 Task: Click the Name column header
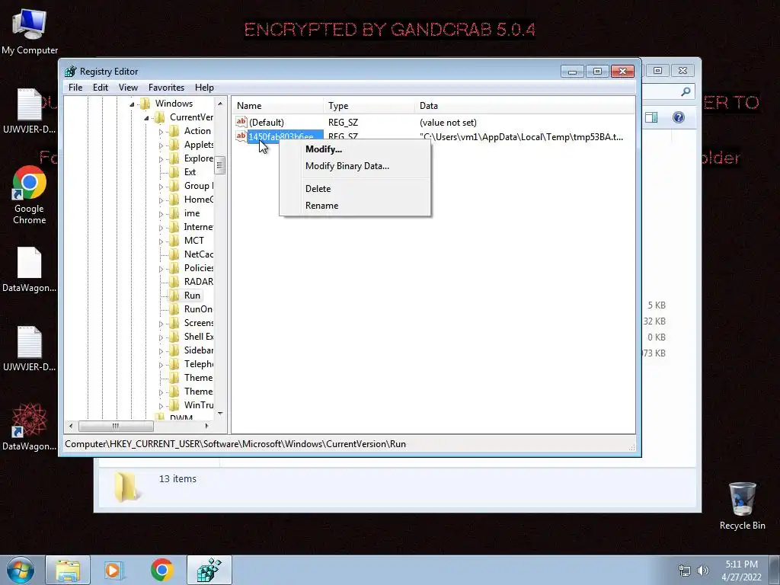[278, 105]
